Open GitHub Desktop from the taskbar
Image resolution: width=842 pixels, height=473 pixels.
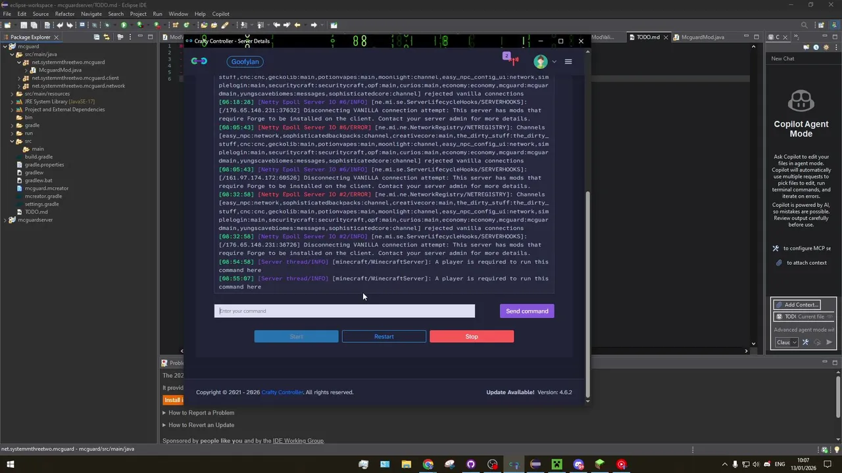tap(471, 464)
